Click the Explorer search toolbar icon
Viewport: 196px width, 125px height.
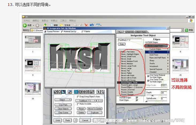click(52, 25)
